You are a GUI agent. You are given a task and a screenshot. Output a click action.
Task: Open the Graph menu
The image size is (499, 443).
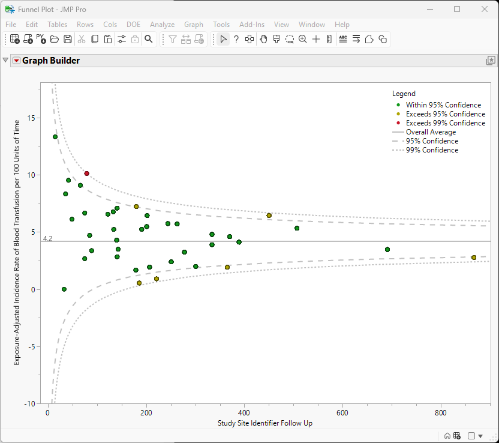(194, 25)
